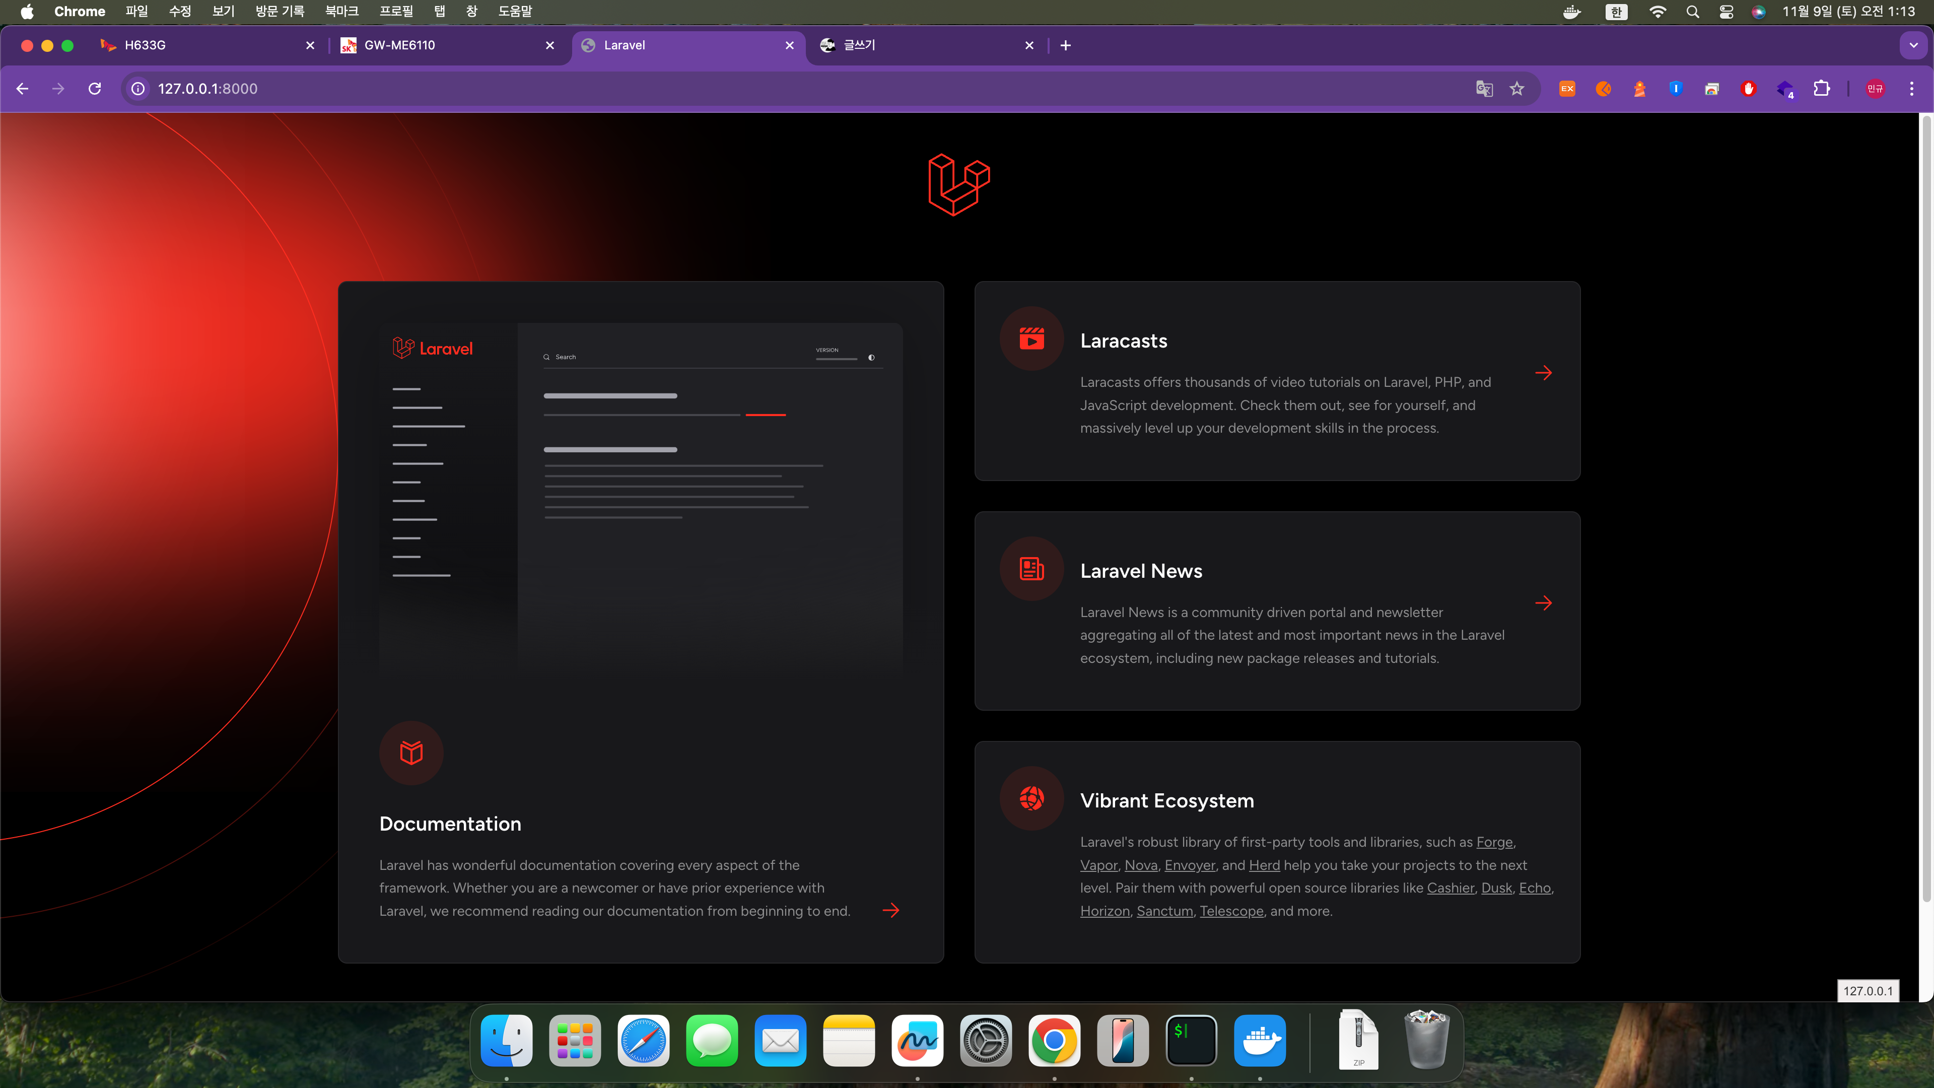Screen dimensions: 1934x1088
Task: Open Docker Desktop from the Dock
Action: pyautogui.click(x=1259, y=1041)
